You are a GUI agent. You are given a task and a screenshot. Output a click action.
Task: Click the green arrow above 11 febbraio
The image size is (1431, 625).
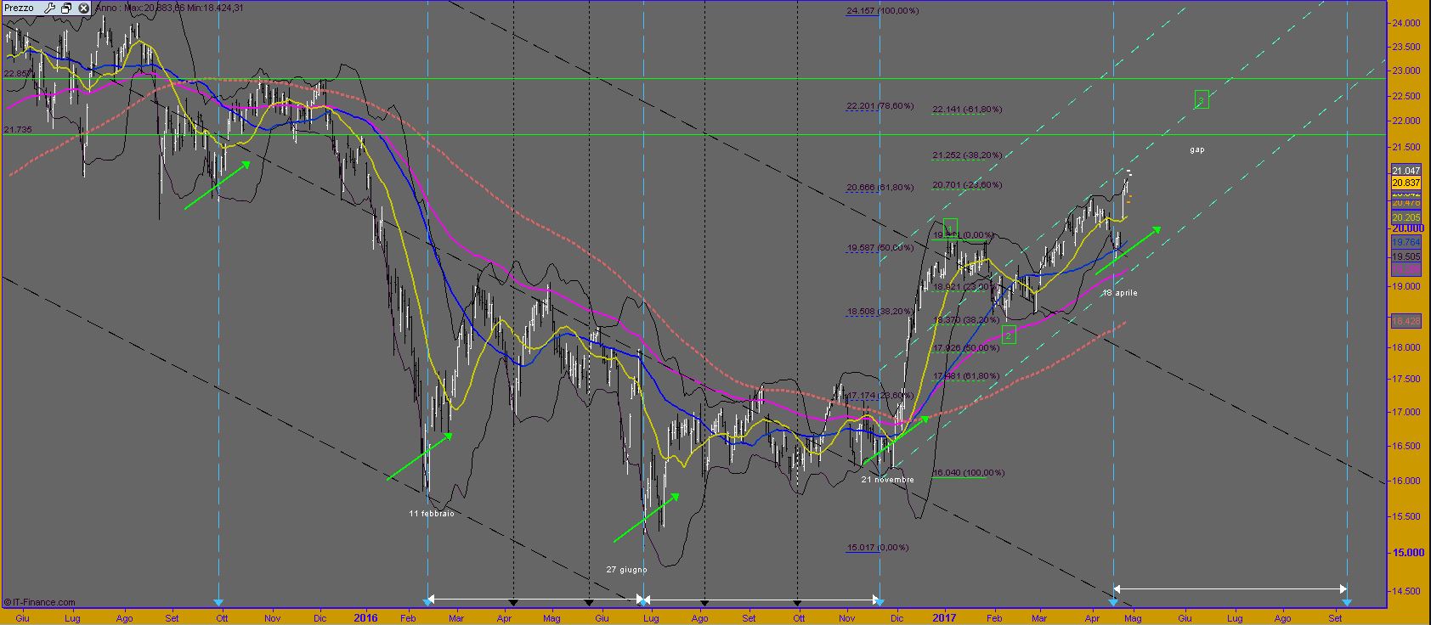click(x=420, y=457)
